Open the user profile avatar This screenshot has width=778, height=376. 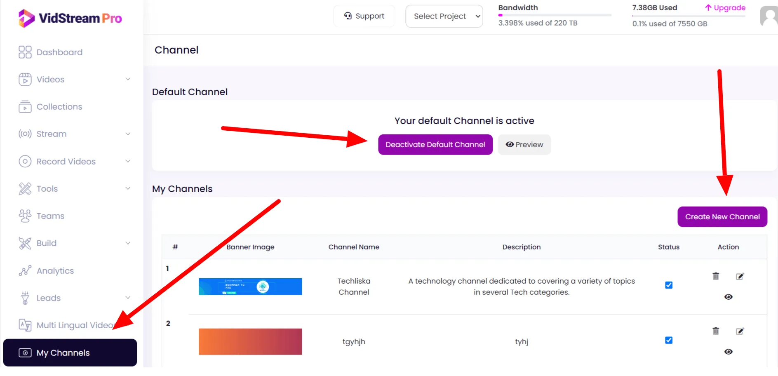769,17
